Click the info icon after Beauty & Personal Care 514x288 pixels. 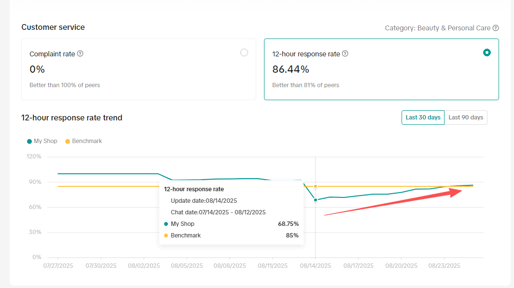[496, 28]
